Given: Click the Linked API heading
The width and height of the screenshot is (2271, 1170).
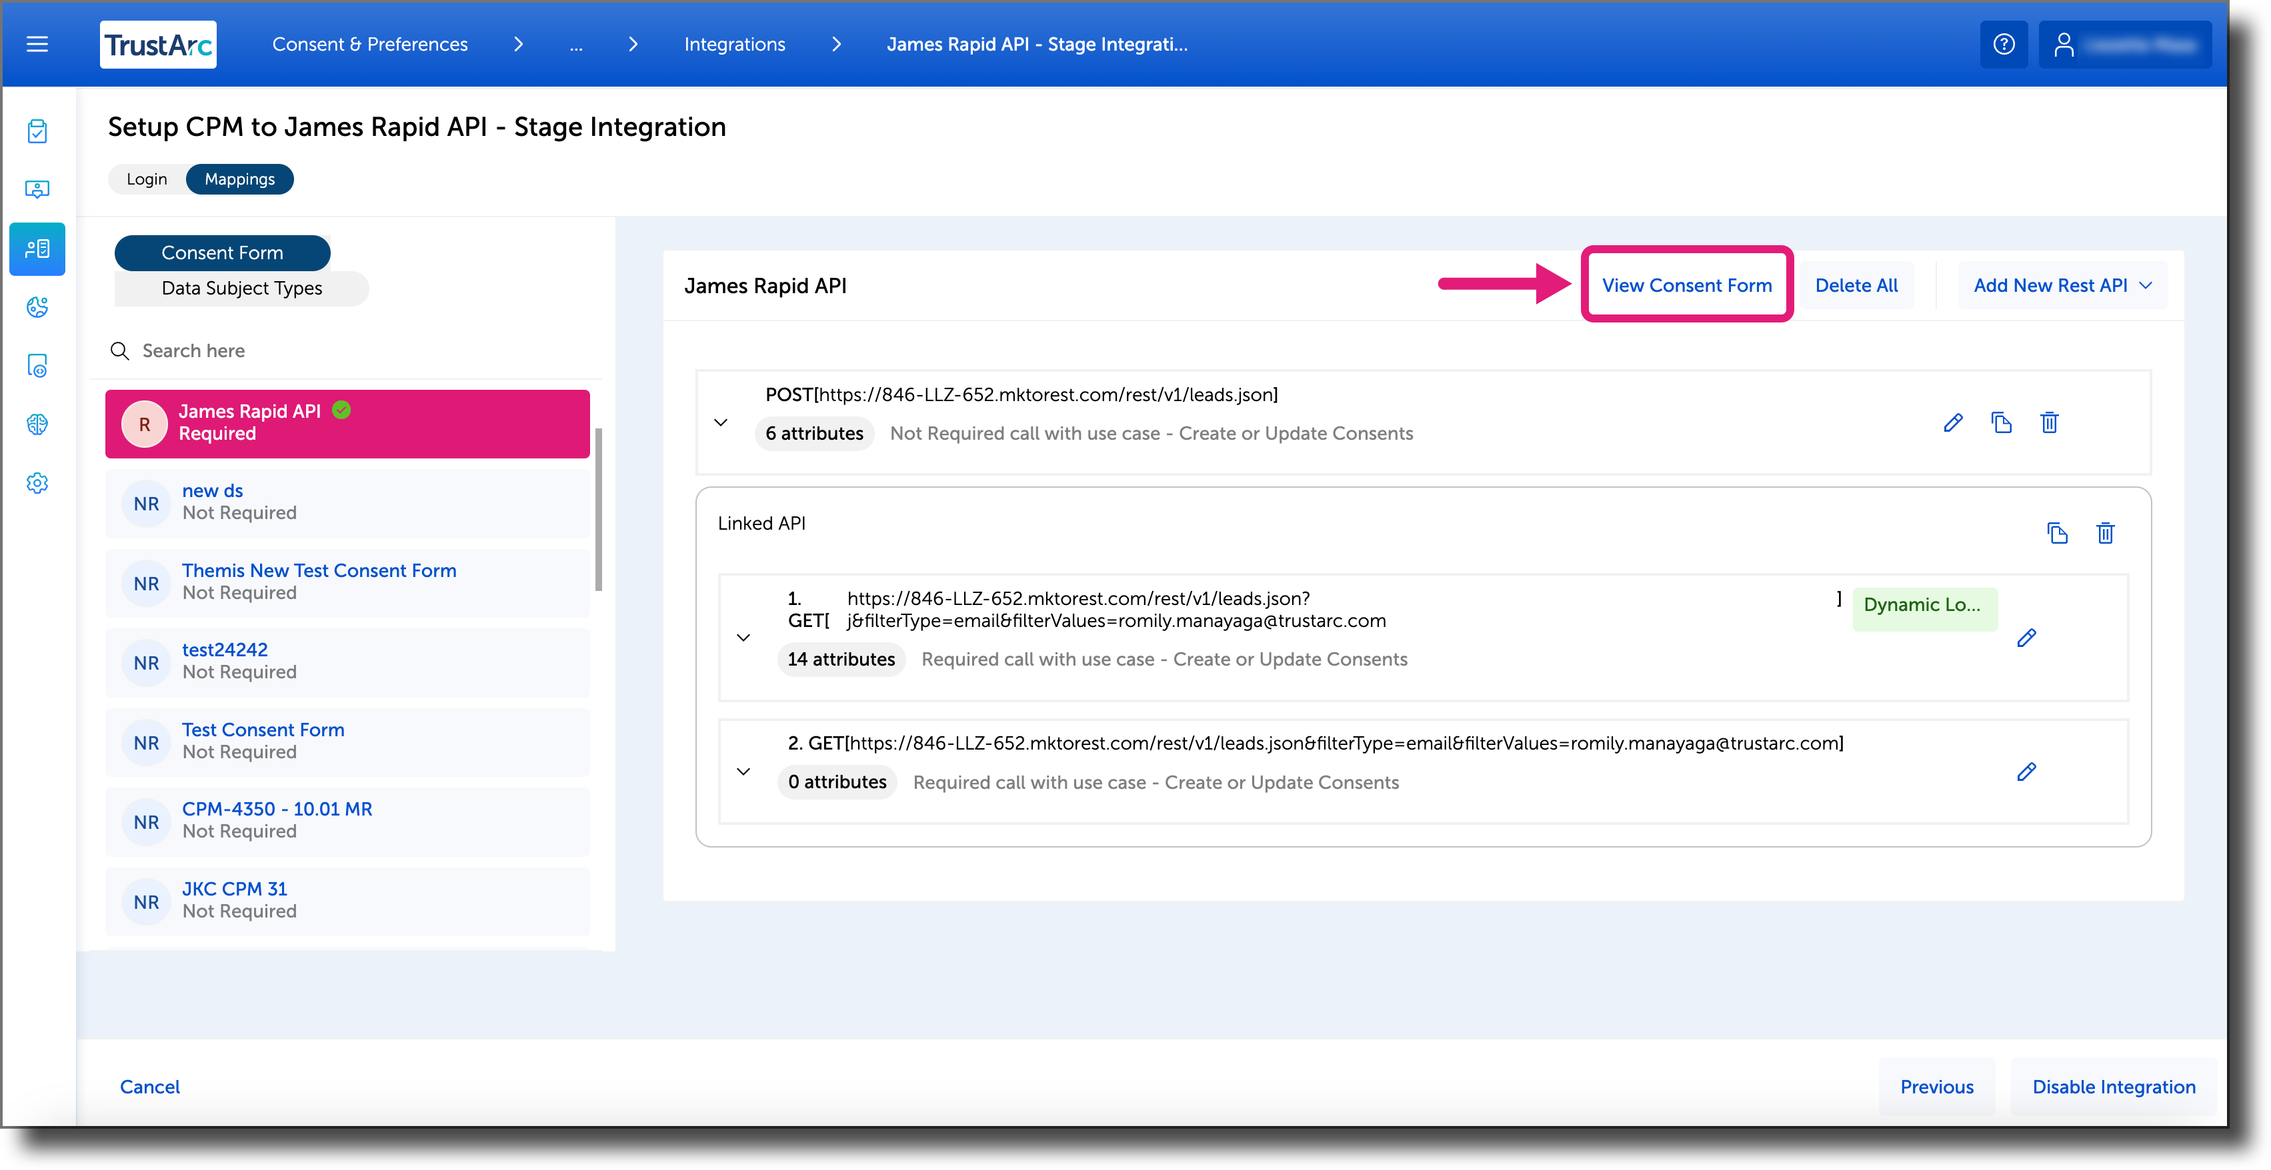Looking at the screenshot, I should (x=761, y=523).
